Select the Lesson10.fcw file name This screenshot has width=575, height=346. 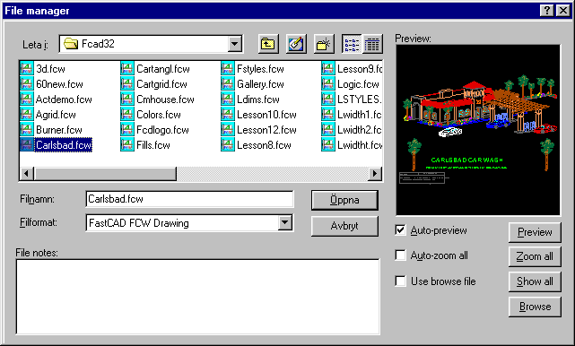click(x=266, y=115)
